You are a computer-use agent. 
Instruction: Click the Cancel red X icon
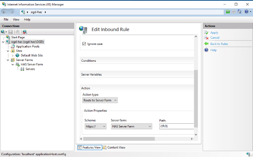(206, 38)
